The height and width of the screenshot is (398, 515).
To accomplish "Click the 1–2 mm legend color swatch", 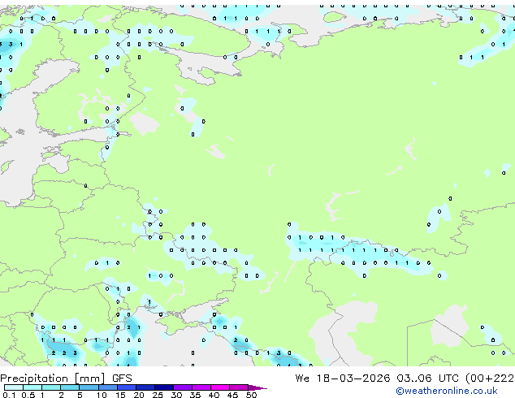I will (51, 387).
